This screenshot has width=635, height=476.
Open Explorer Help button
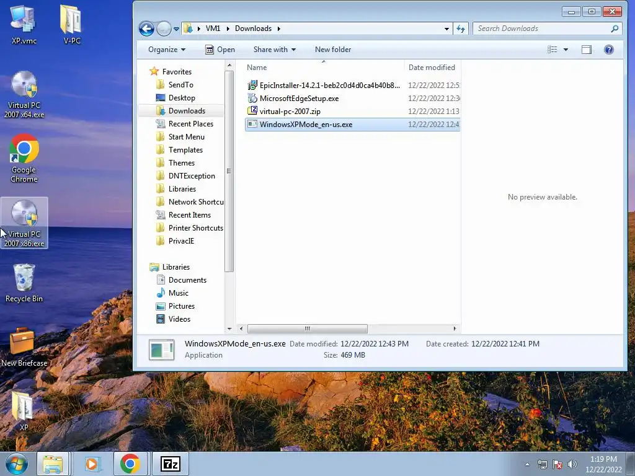click(x=609, y=50)
